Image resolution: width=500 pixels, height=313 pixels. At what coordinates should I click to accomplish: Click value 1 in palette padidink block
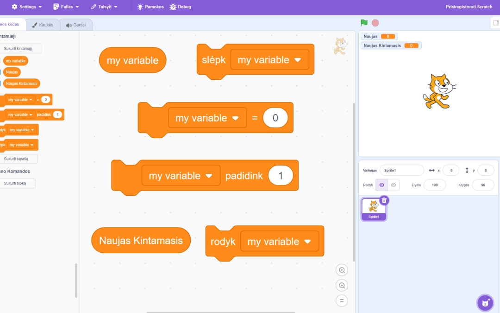click(x=57, y=115)
